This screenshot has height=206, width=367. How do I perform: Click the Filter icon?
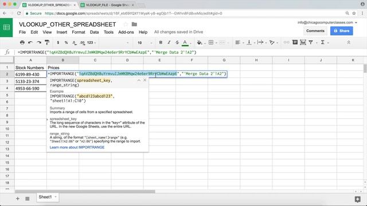tap(311, 42)
